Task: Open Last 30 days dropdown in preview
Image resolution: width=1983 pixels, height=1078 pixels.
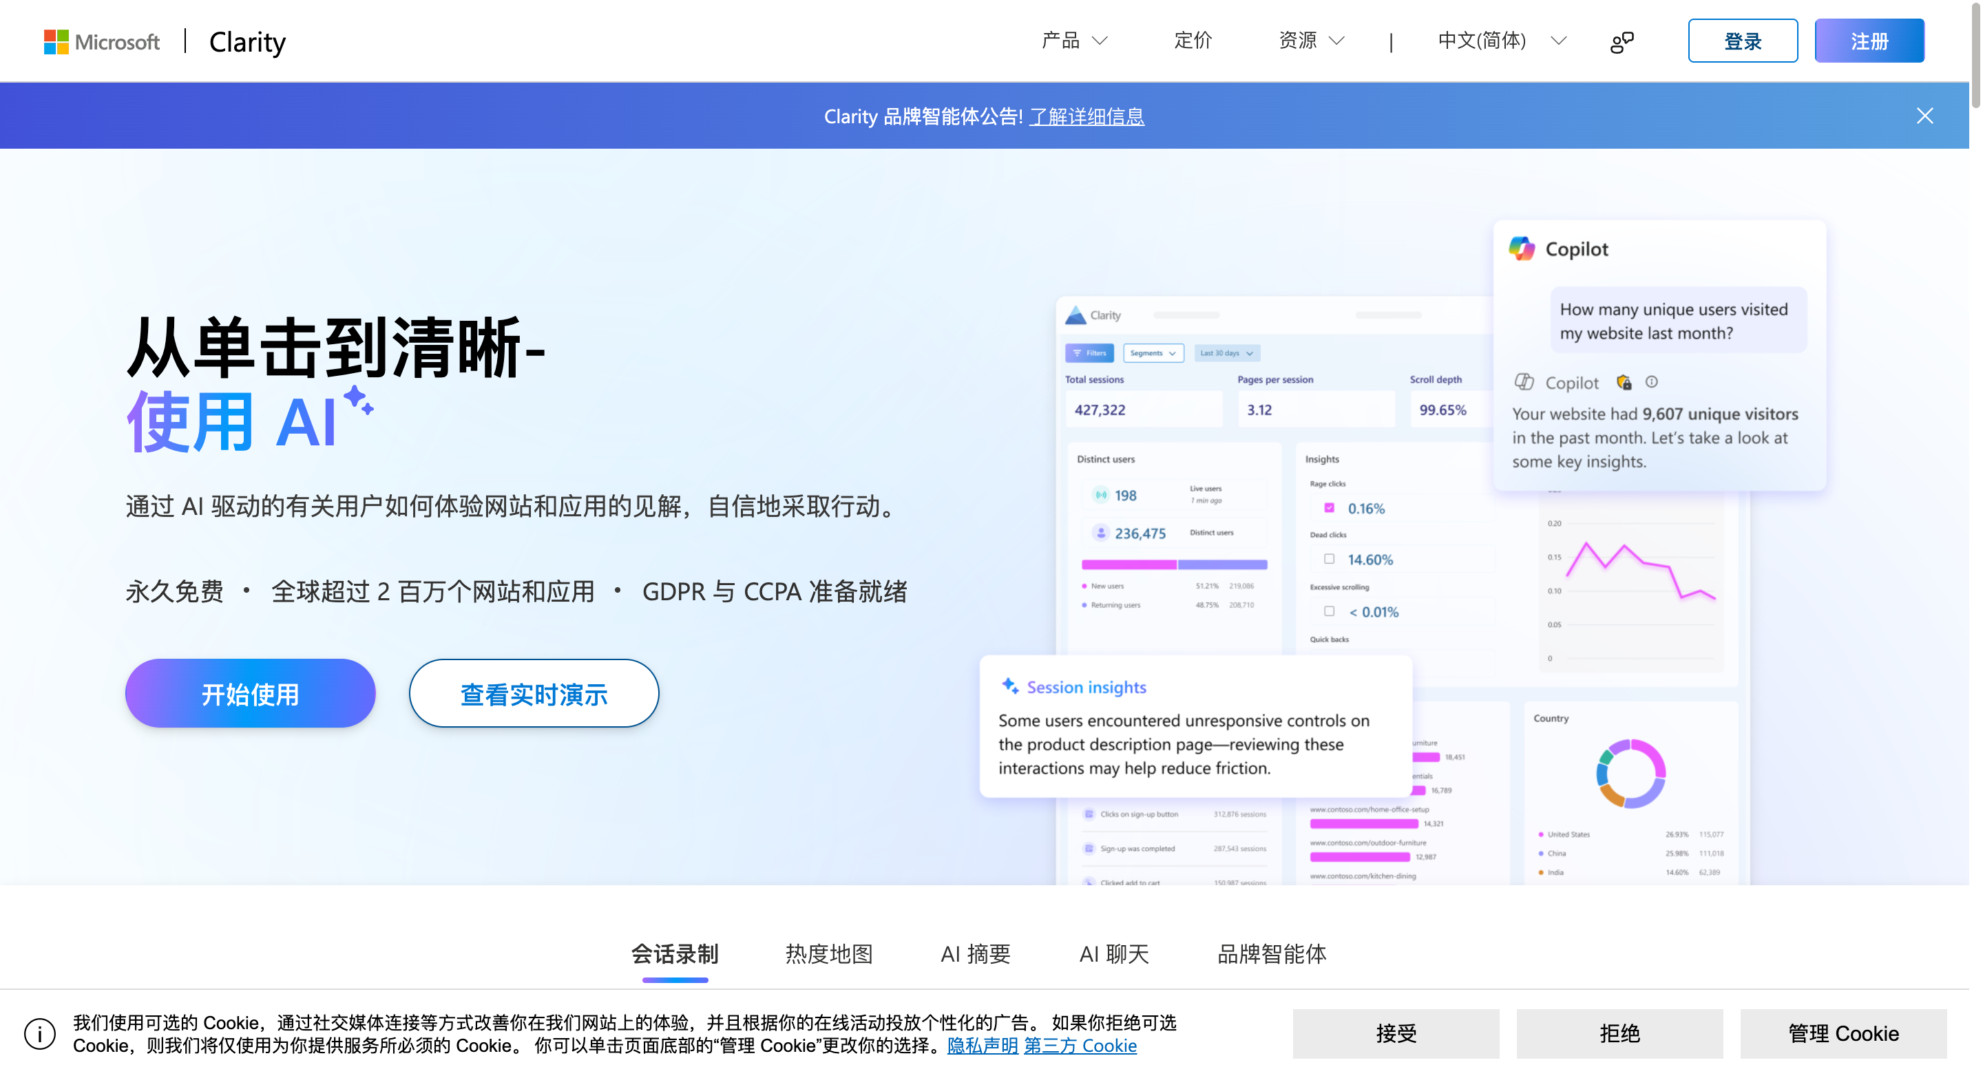Action: click(1226, 353)
